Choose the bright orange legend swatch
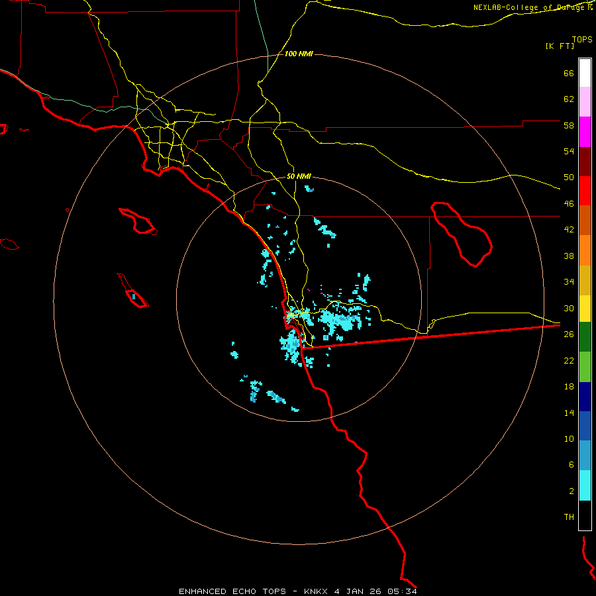596x596 pixels. [x=585, y=250]
